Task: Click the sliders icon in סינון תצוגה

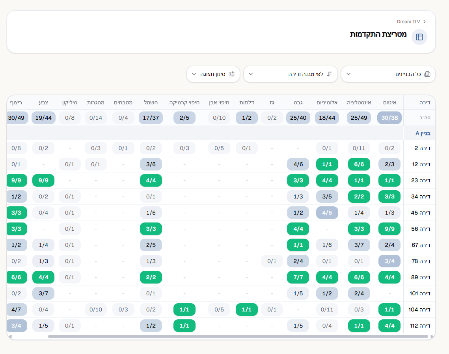Action: [232, 74]
